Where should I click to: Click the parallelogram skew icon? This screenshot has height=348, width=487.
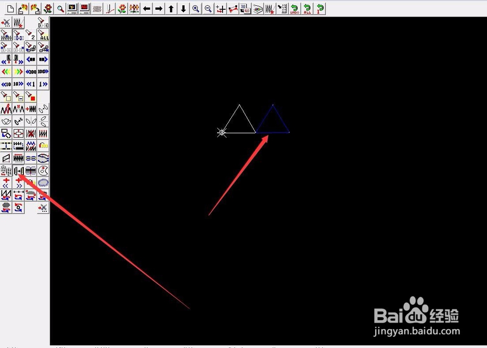(x=6, y=158)
